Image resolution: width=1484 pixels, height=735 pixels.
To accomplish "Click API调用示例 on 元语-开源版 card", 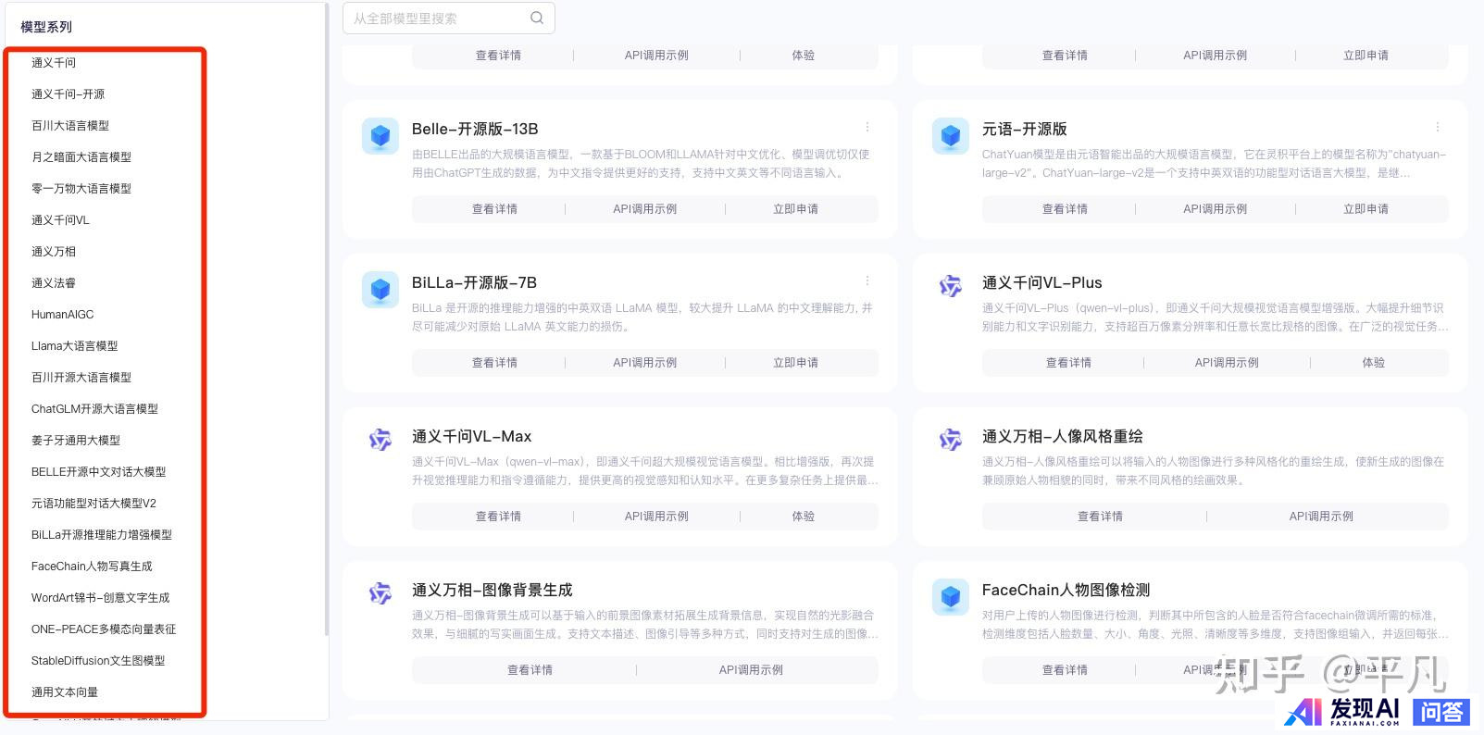I will pyautogui.click(x=1215, y=209).
